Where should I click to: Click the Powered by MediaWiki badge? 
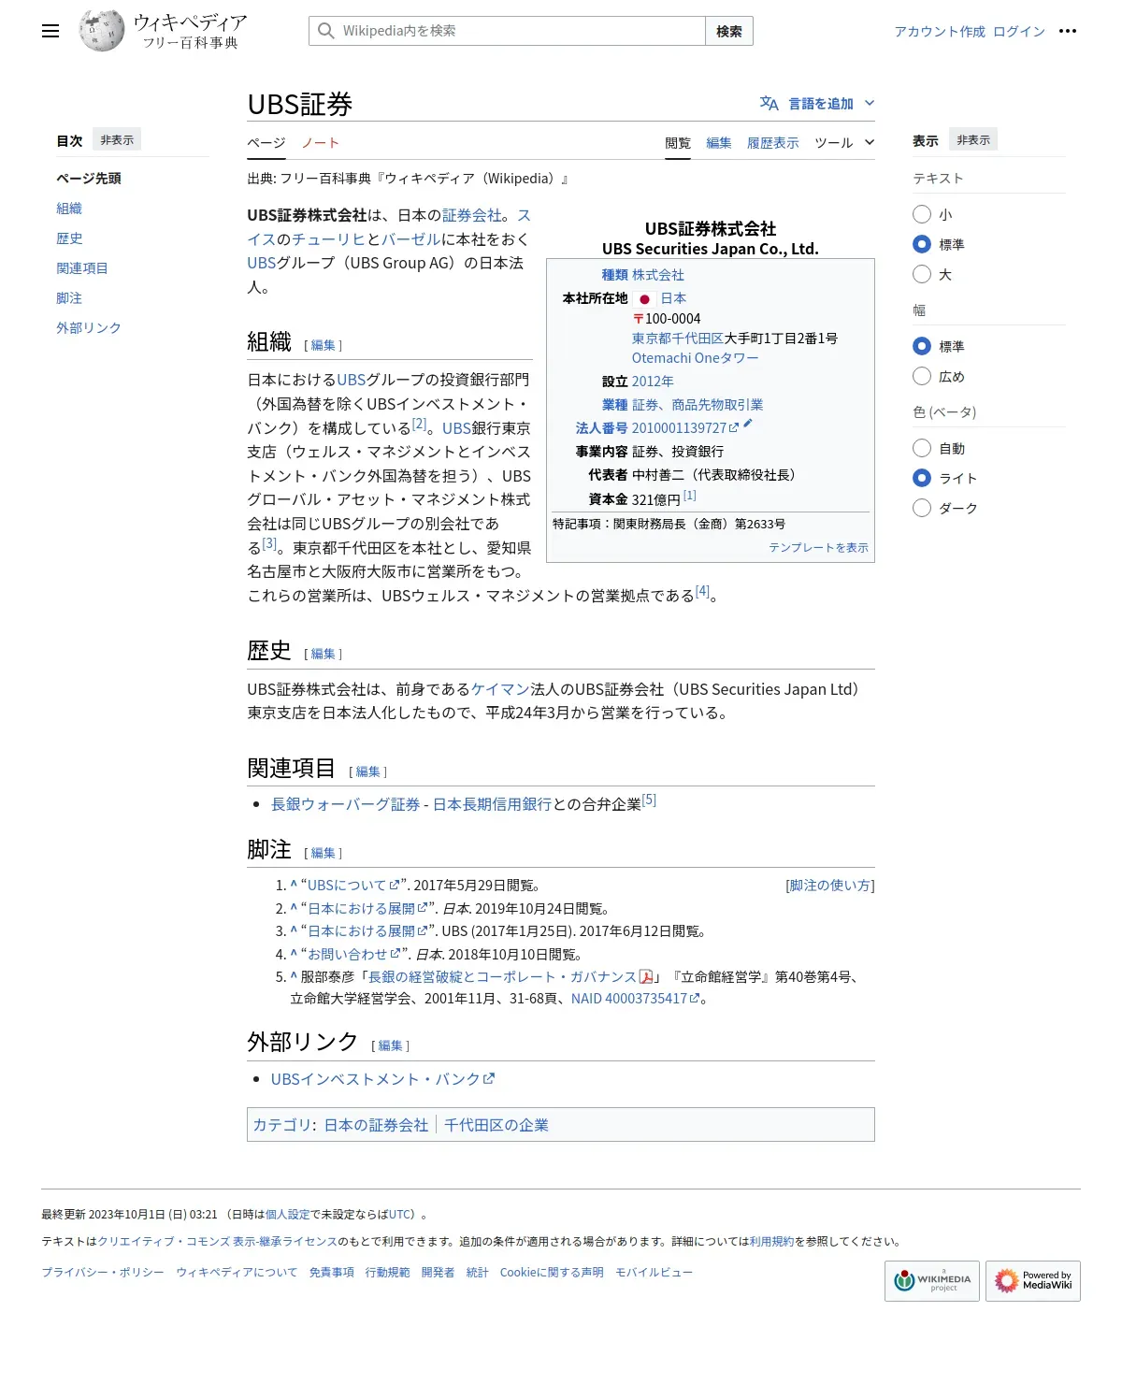1033,1281
